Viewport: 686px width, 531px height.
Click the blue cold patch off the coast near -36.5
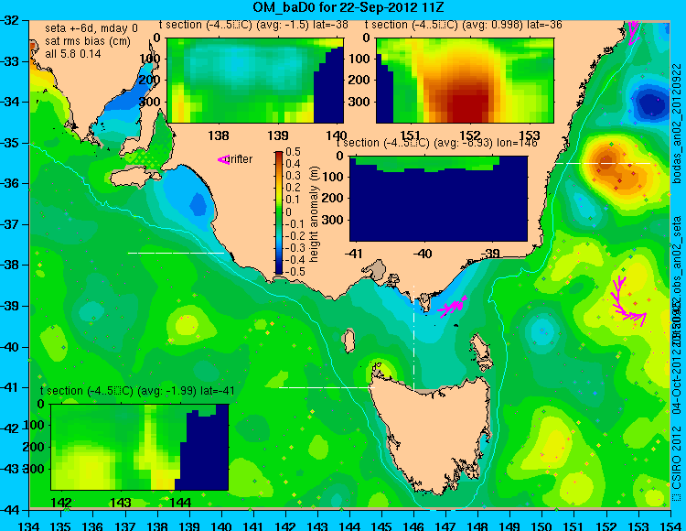coord(198,204)
